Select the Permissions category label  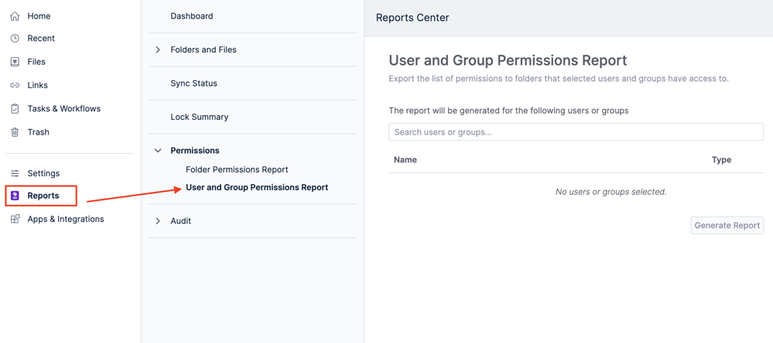click(195, 151)
